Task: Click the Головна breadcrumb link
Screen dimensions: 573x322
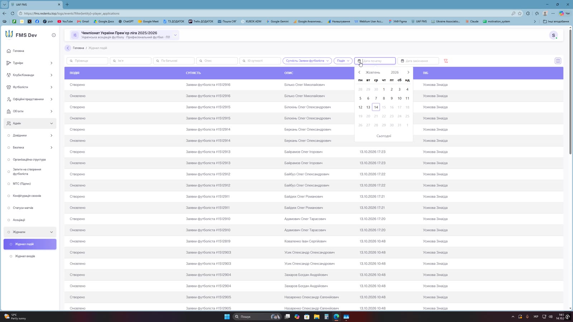Action: pyautogui.click(x=78, y=48)
